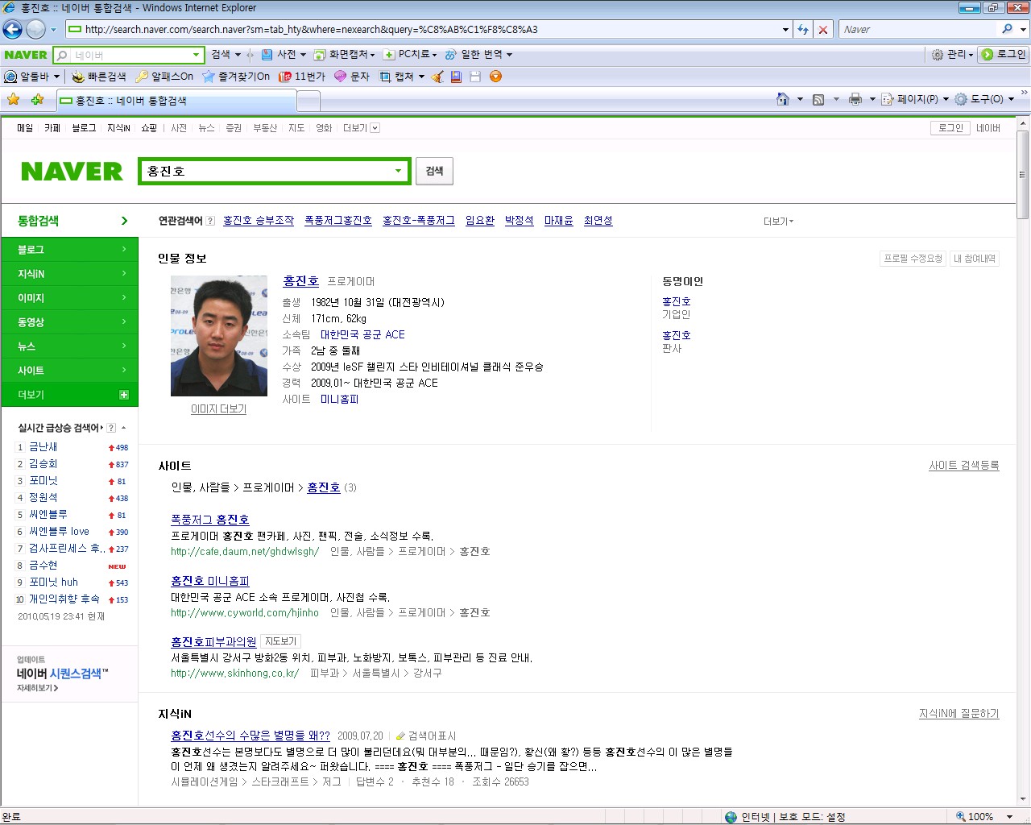Click the empty new tab button
Image resolution: width=1031 pixels, height=825 pixels.
[x=309, y=101]
